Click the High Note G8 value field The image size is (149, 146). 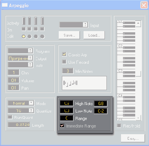point(101,103)
